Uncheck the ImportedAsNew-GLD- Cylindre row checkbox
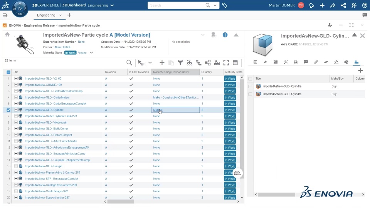370x208 pixels. pyautogui.click(x=8, y=110)
